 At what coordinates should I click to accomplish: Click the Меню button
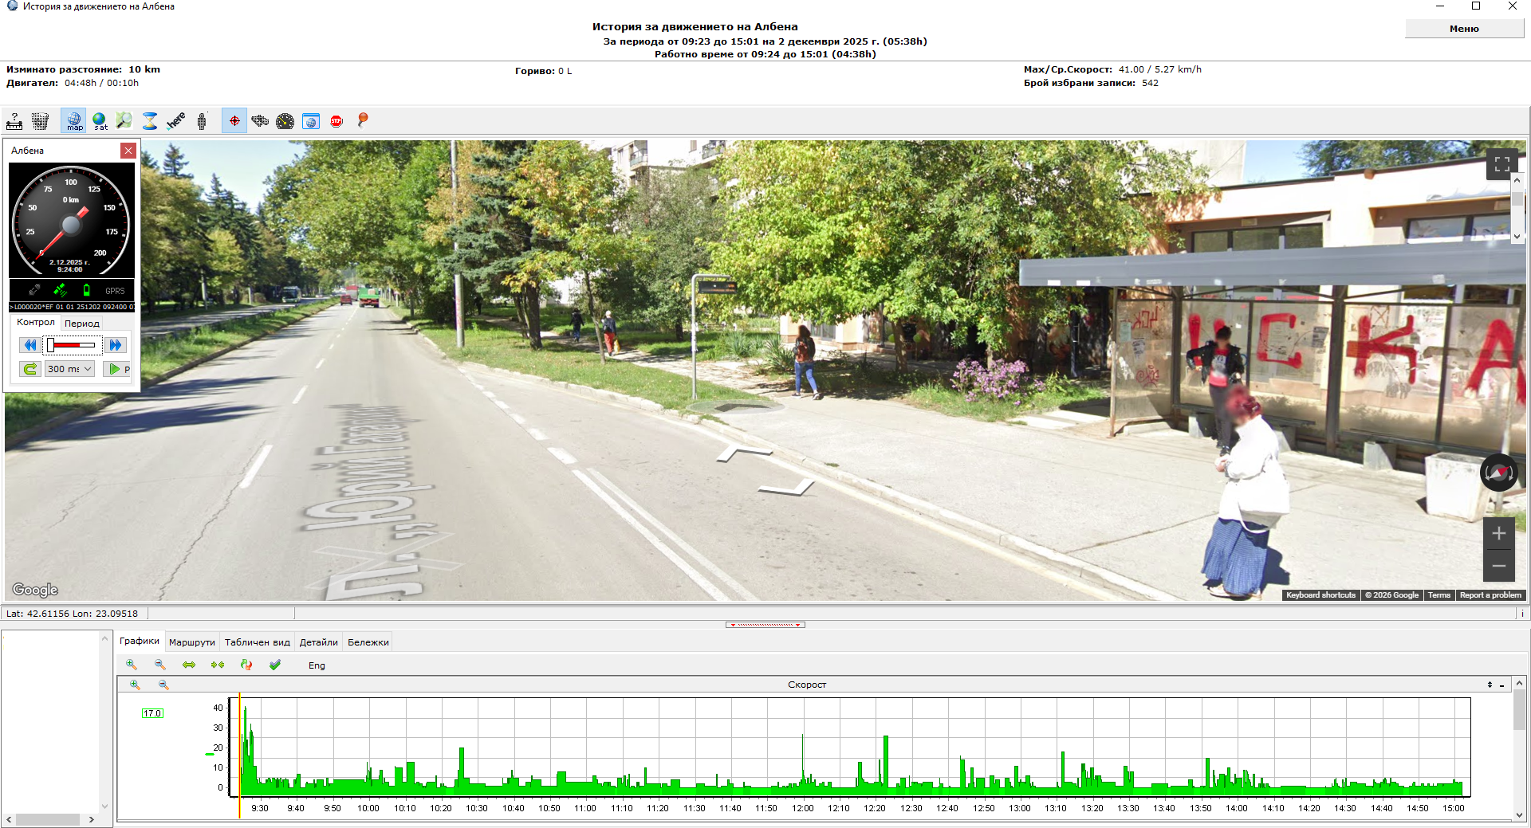click(x=1463, y=29)
